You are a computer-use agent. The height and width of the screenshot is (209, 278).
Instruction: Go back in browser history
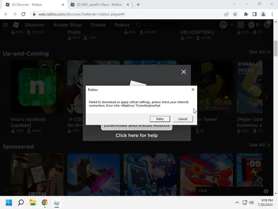[x=6, y=14]
